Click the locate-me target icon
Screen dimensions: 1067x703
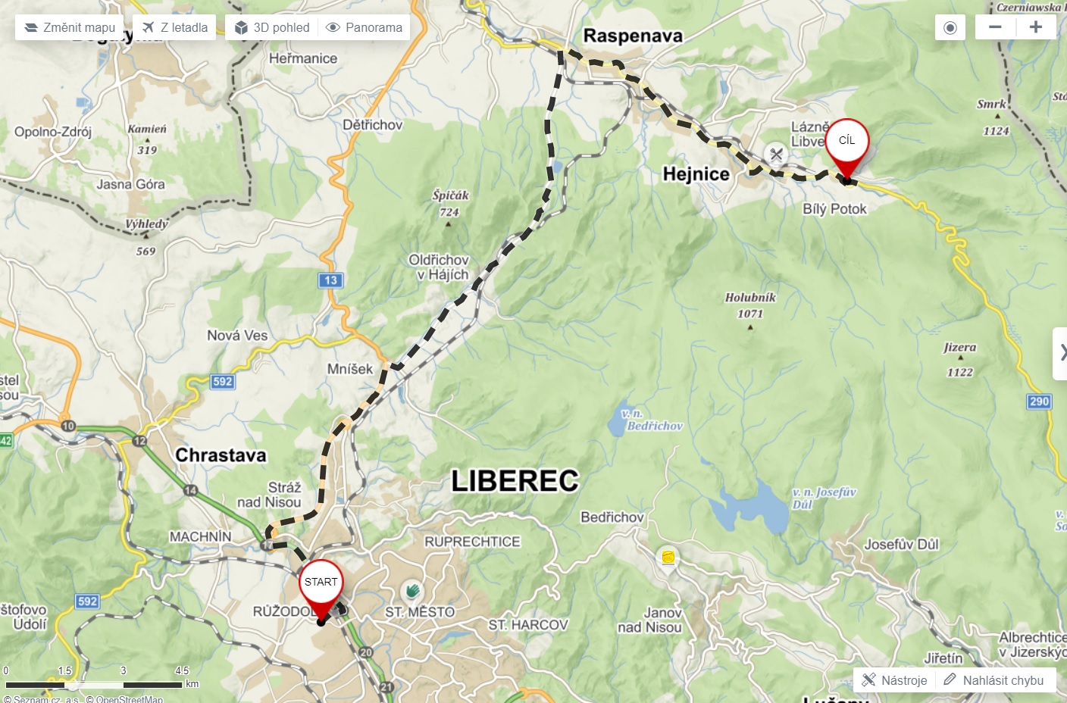tap(950, 28)
